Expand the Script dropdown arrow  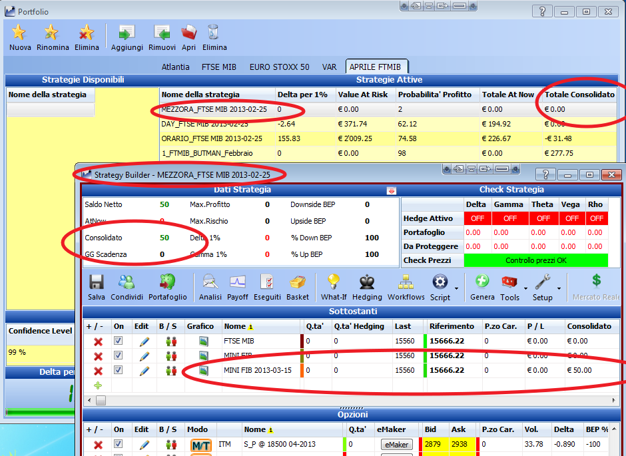(x=456, y=288)
